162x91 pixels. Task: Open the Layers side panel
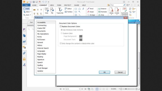(x=24, y=41)
